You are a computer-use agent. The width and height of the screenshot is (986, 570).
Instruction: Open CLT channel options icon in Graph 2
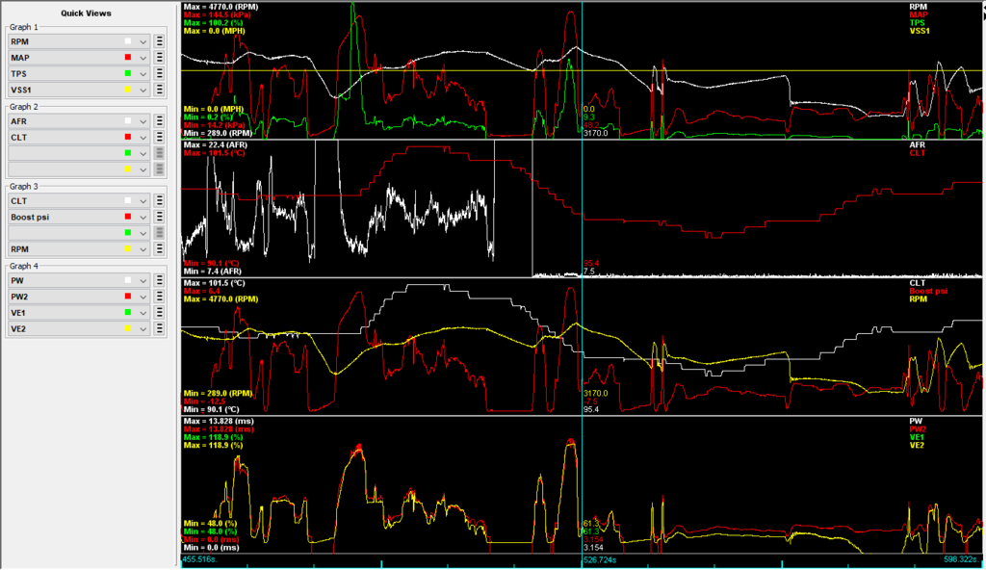tap(160, 137)
